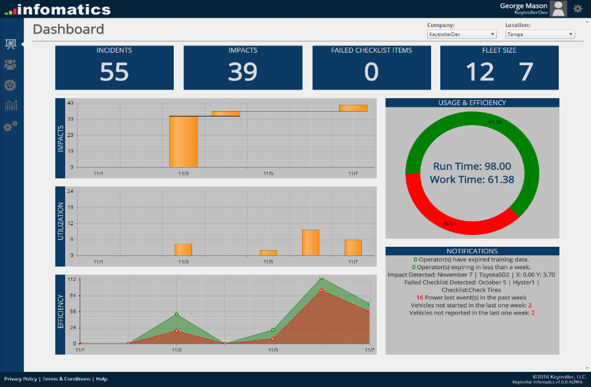The width and height of the screenshot is (591, 387).
Task: Expand the Company dropdown
Action: click(x=461, y=34)
